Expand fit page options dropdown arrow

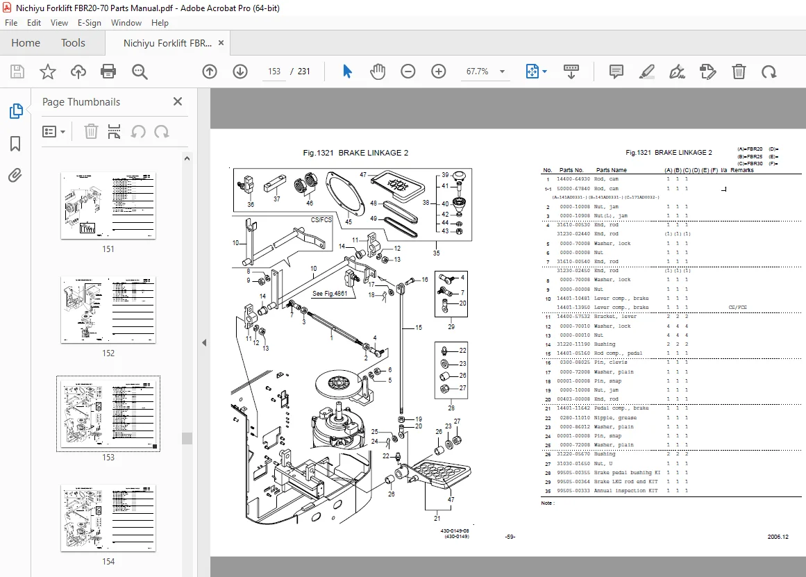tap(545, 72)
